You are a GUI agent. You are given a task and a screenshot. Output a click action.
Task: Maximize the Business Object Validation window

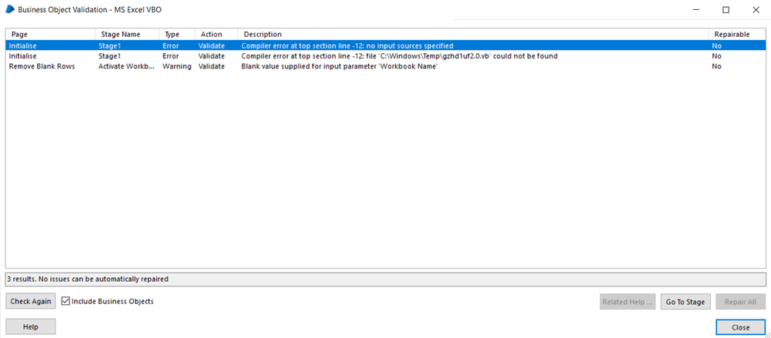725,10
